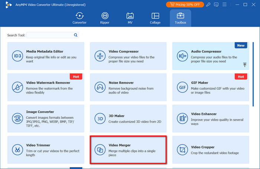Click the ID3 Media Metadata Editor icon
The height and width of the screenshot is (169, 260).
pyautogui.click(x=17, y=56)
